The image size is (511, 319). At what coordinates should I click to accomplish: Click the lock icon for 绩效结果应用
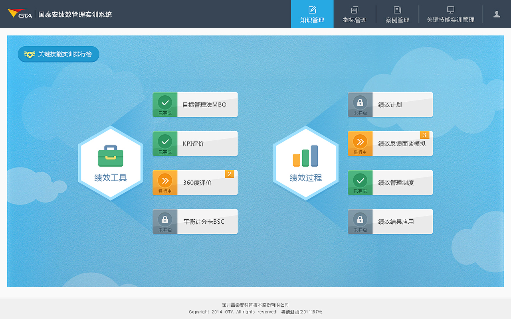coord(360,219)
